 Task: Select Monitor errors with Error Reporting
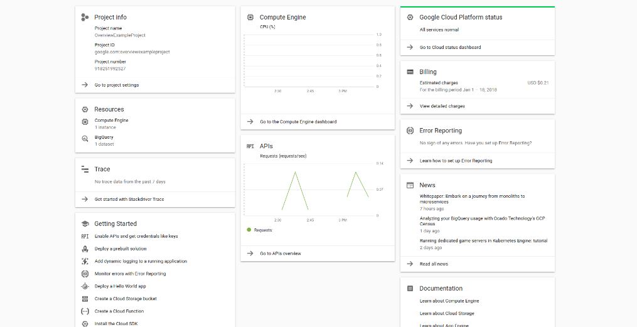coord(130,274)
